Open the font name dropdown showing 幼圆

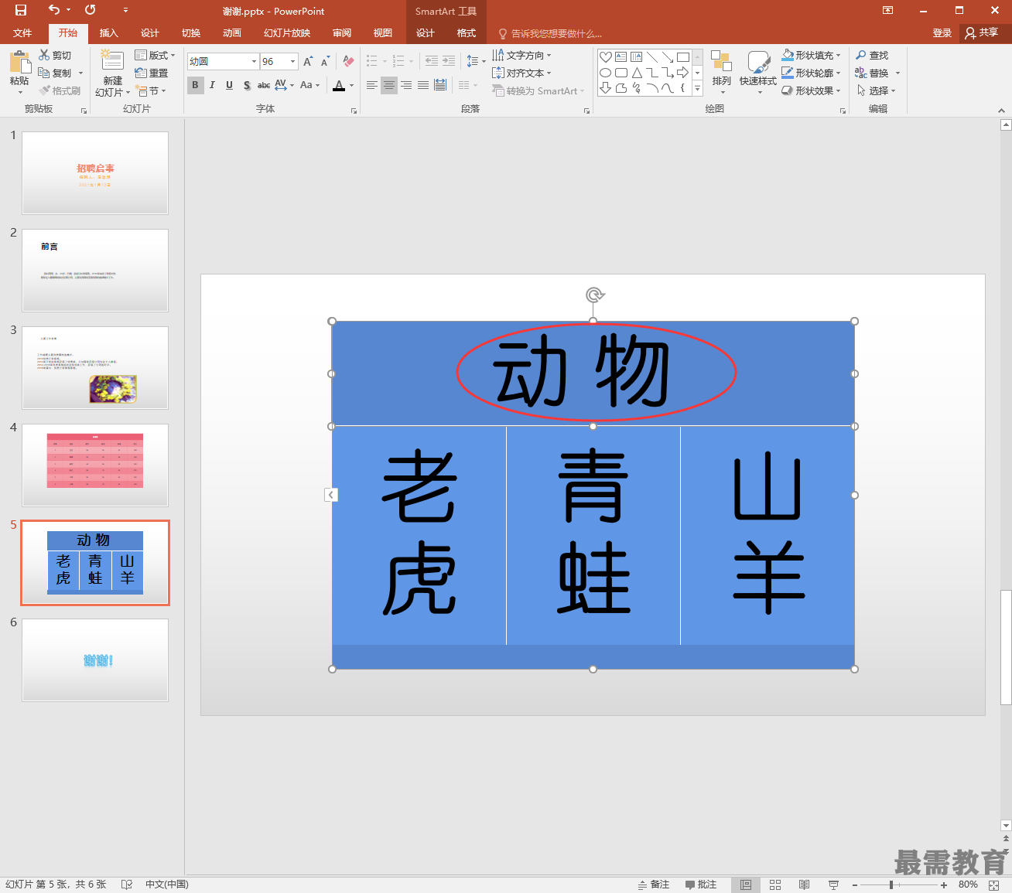point(254,61)
